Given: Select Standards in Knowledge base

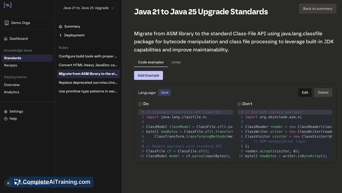Looking at the screenshot, I should [x=27, y=58].
